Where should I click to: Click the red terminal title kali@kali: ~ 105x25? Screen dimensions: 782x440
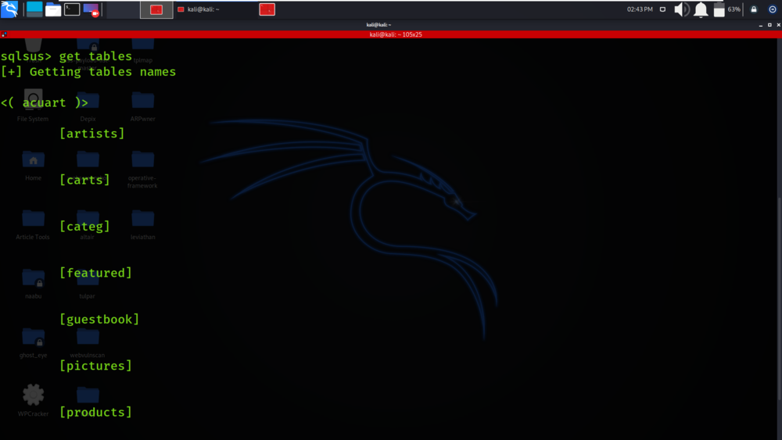(x=396, y=34)
